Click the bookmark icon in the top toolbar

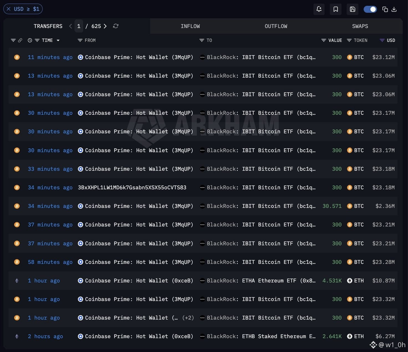pos(336,9)
